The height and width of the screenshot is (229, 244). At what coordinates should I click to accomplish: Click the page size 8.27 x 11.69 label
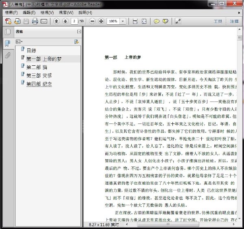click(x=104, y=225)
